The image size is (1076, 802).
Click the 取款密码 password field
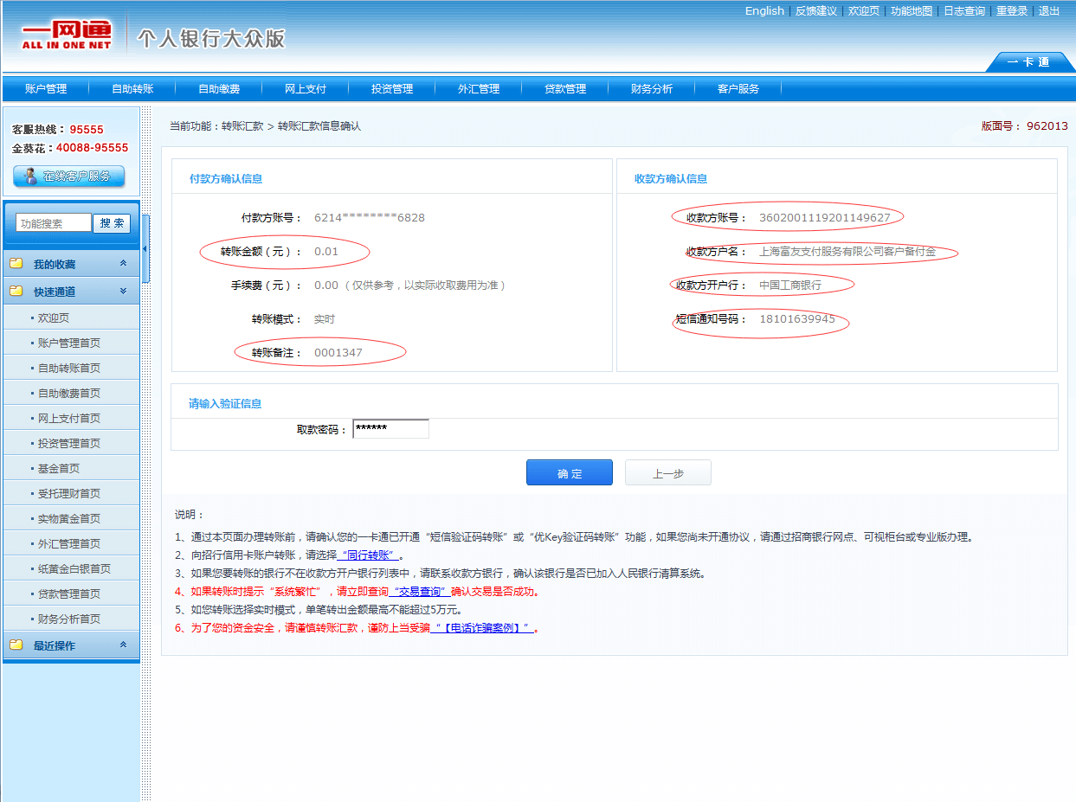[x=390, y=429]
